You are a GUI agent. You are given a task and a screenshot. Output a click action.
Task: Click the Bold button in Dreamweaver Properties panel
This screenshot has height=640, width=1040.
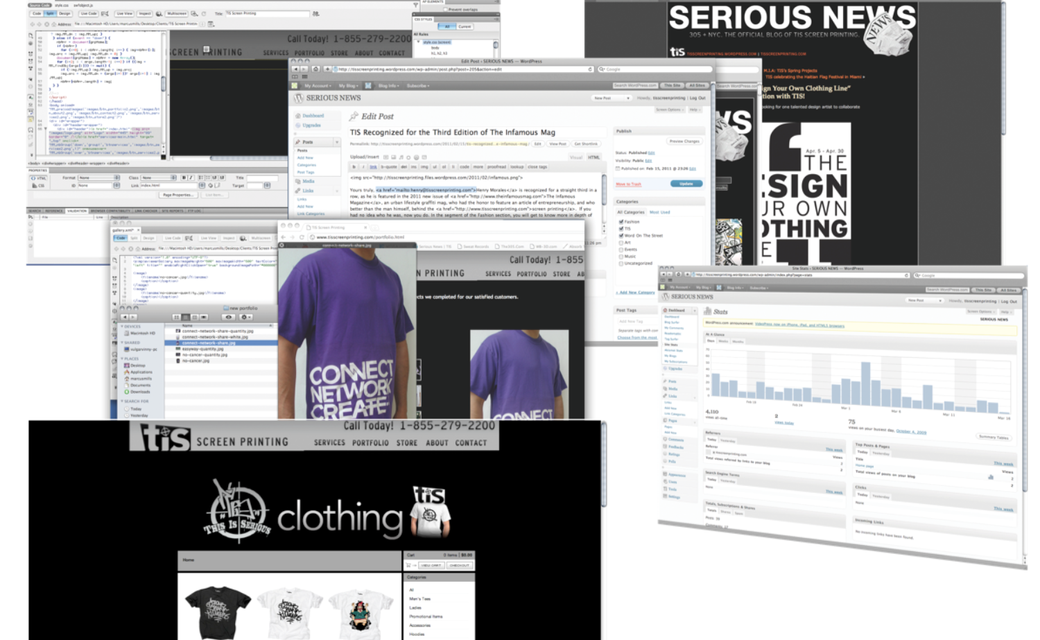point(184,178)
